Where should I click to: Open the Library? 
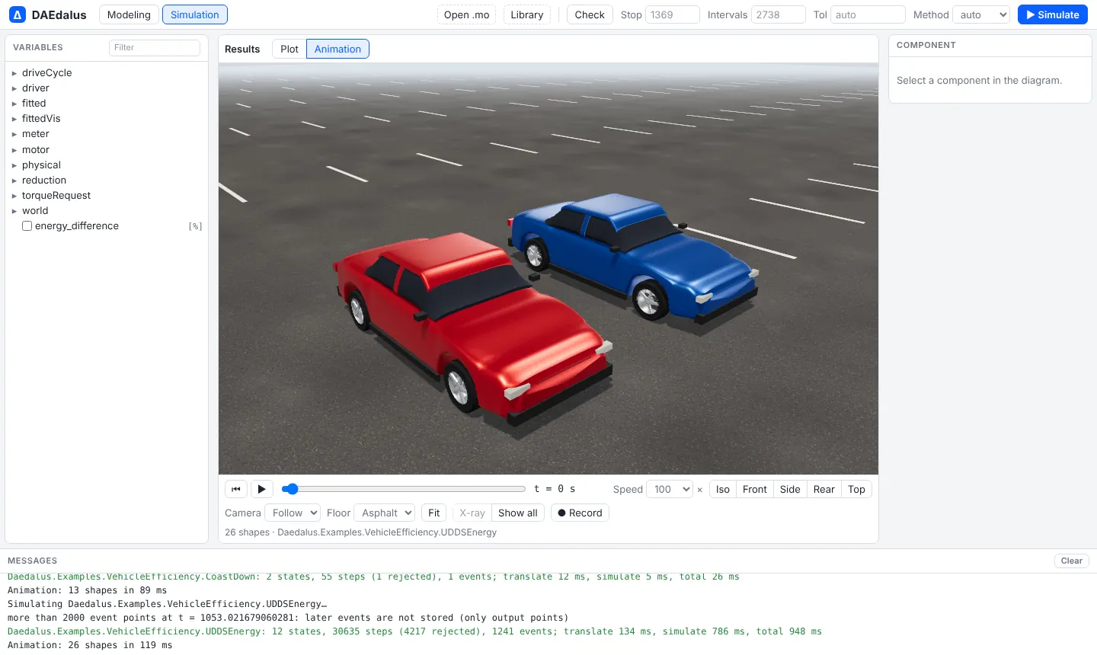[x=527, y=14]
